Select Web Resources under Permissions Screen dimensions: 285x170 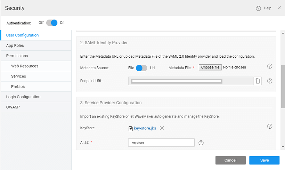tap(25, 66)
